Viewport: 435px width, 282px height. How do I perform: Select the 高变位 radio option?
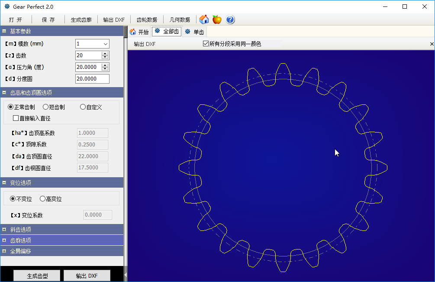(42, 199)
